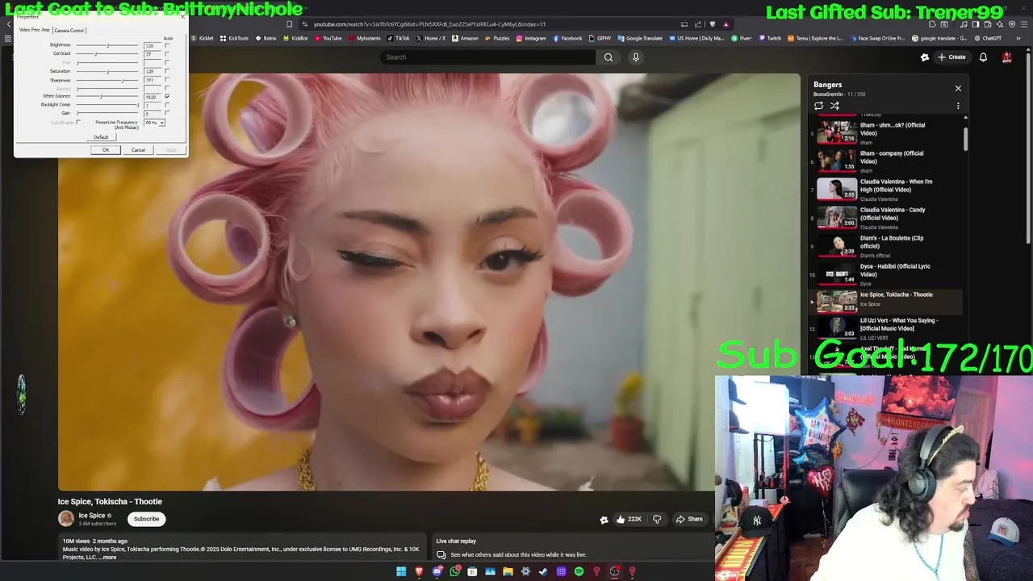Click OK in Properties dialog
Viewport: 1033px width, 581px height.
106,150
